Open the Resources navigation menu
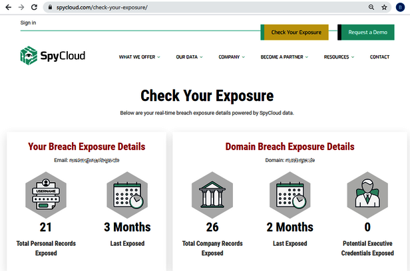Image resolution: width=410 pixels, height=271 pixels. coord(339,57)
